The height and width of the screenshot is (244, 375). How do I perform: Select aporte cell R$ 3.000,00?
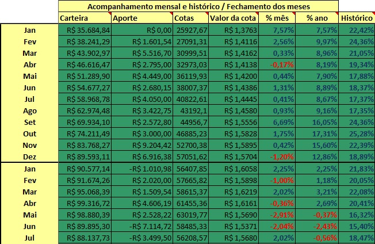tap(142, 134)
